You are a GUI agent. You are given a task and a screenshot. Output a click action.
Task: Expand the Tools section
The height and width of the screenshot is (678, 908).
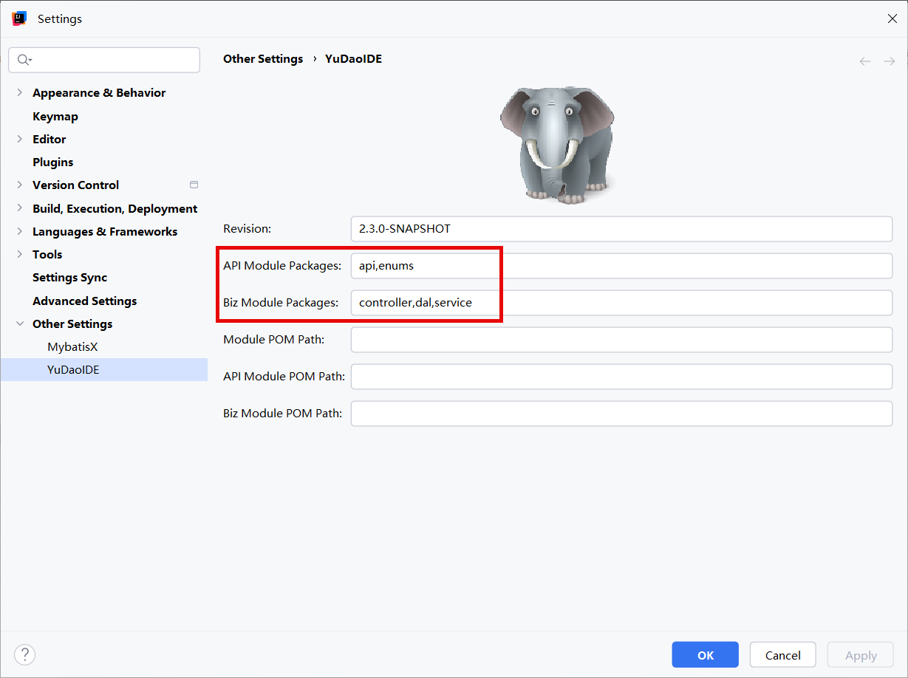click(x=20, y=254)
